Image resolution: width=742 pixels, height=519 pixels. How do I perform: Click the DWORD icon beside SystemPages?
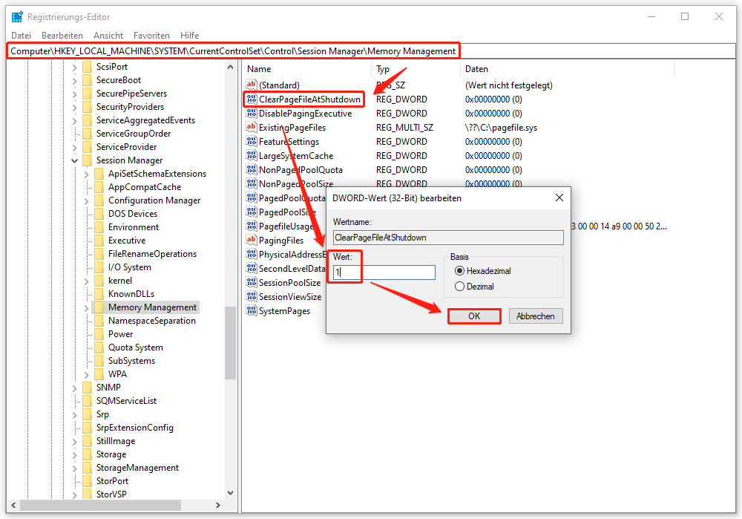252,310
